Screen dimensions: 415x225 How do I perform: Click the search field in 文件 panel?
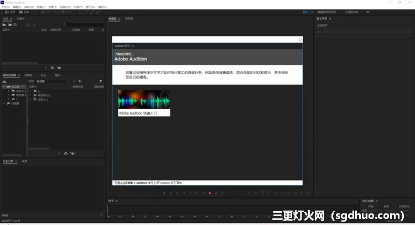click(x=83, y=24)
